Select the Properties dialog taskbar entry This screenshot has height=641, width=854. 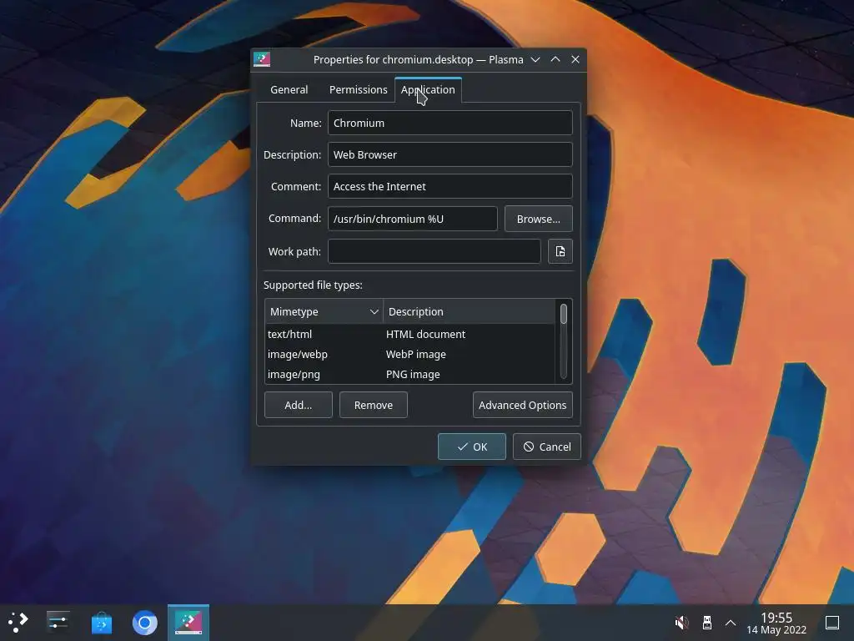(188, 622)
